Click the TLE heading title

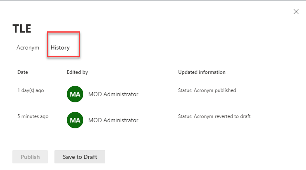click(x=22, y=28)
